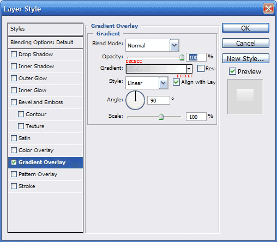Open the Style dropdown set to Linear
The height and width of the screenshot is (242, 277).
(147, 83)
